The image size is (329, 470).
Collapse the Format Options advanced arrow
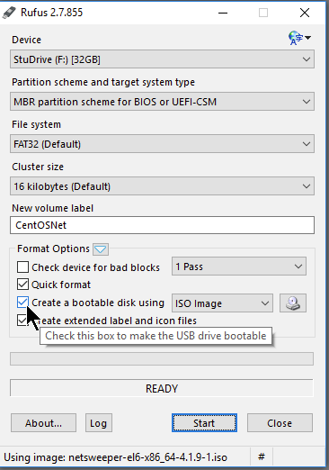pyautogui.click(x=101, y=249)
